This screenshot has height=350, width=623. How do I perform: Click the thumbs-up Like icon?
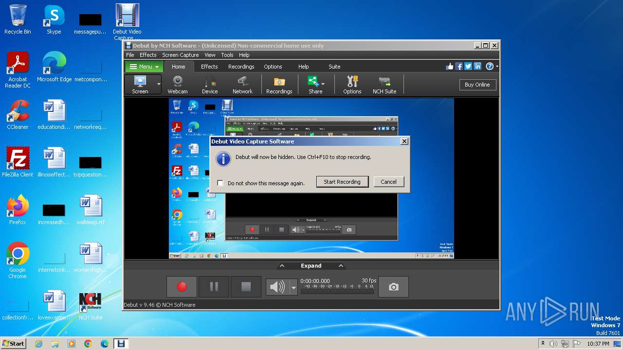click(x=450, y=67)
